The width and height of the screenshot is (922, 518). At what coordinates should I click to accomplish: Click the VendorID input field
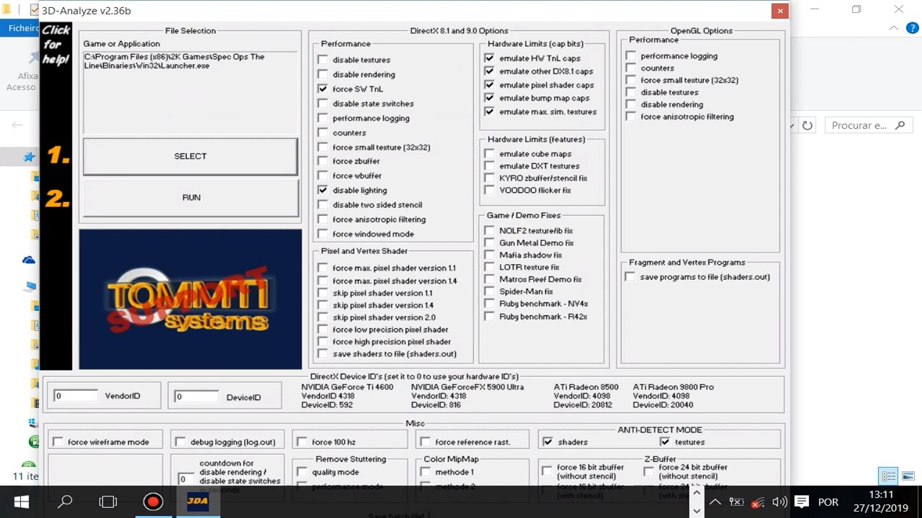tap(76, 396)
